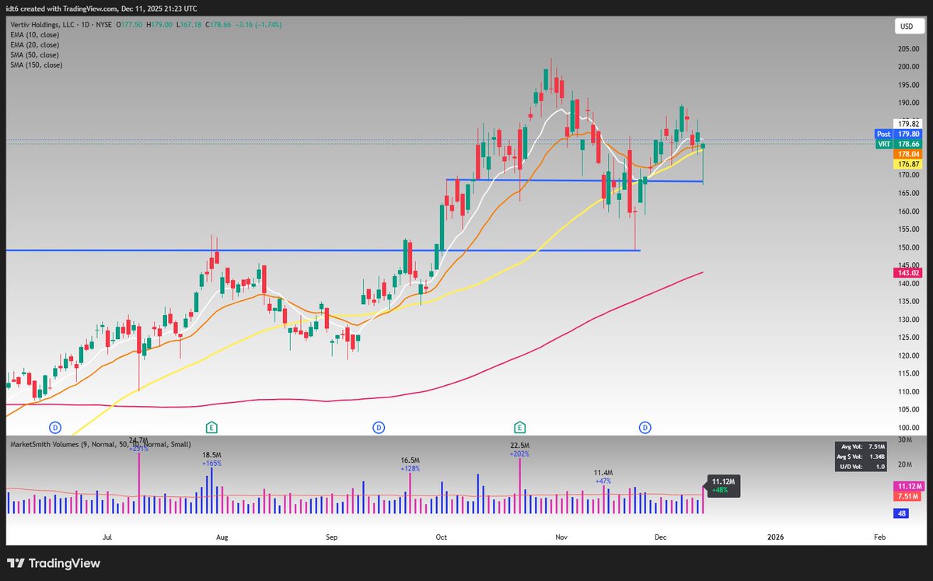The image size is (933, 581).
Task: Click the late-November dividend D marker
Action: [645, 427]
